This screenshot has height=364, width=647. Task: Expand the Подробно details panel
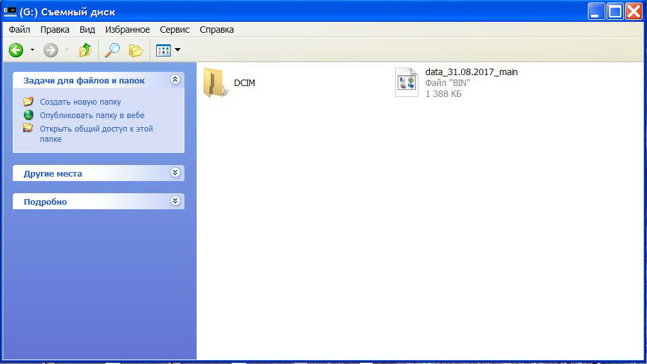tap(175, 201)
